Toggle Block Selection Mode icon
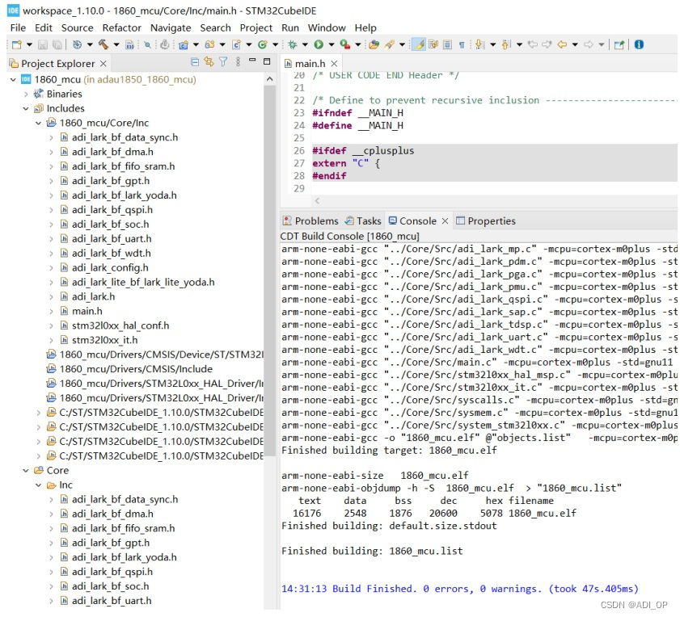 (448, 44)
